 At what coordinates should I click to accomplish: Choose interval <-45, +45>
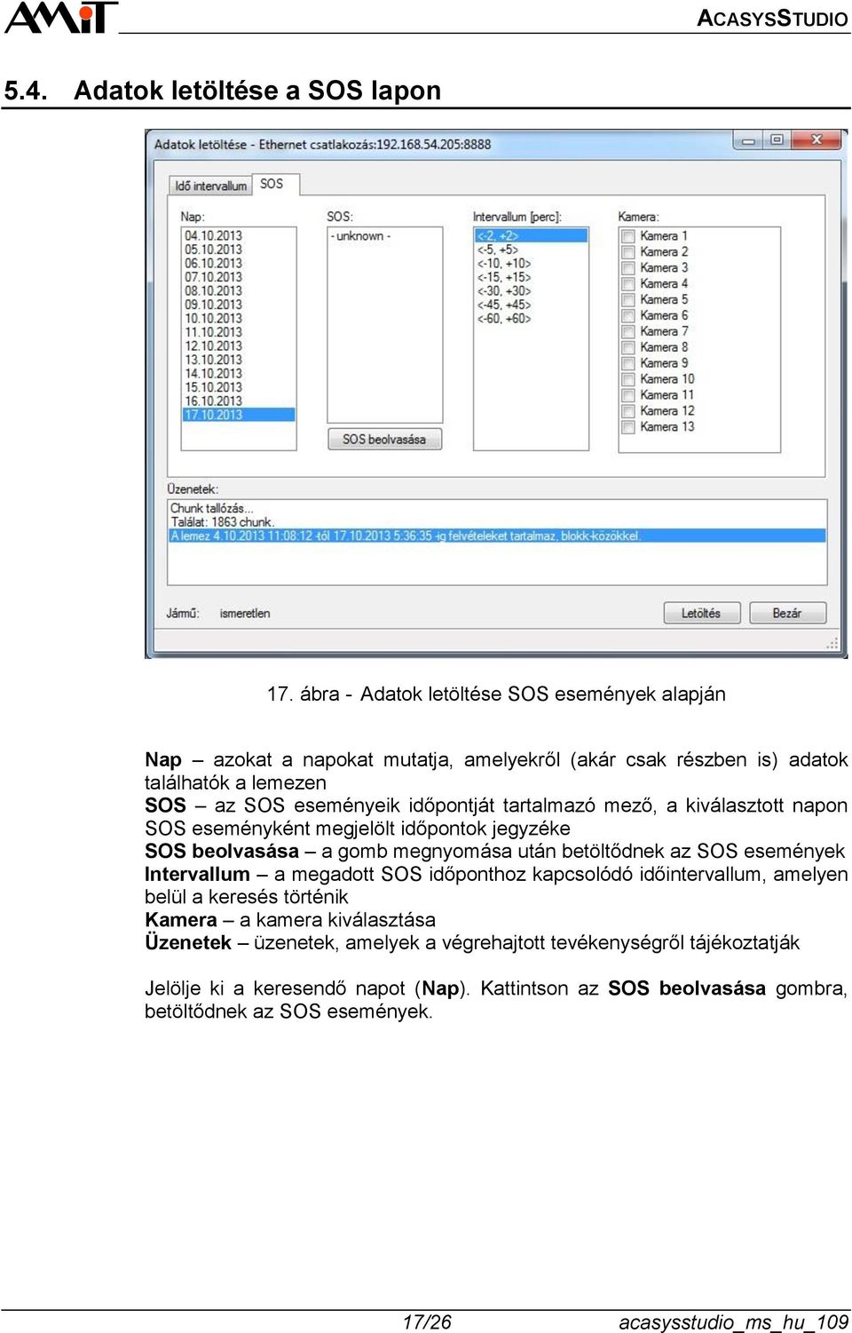pos(531,305)
